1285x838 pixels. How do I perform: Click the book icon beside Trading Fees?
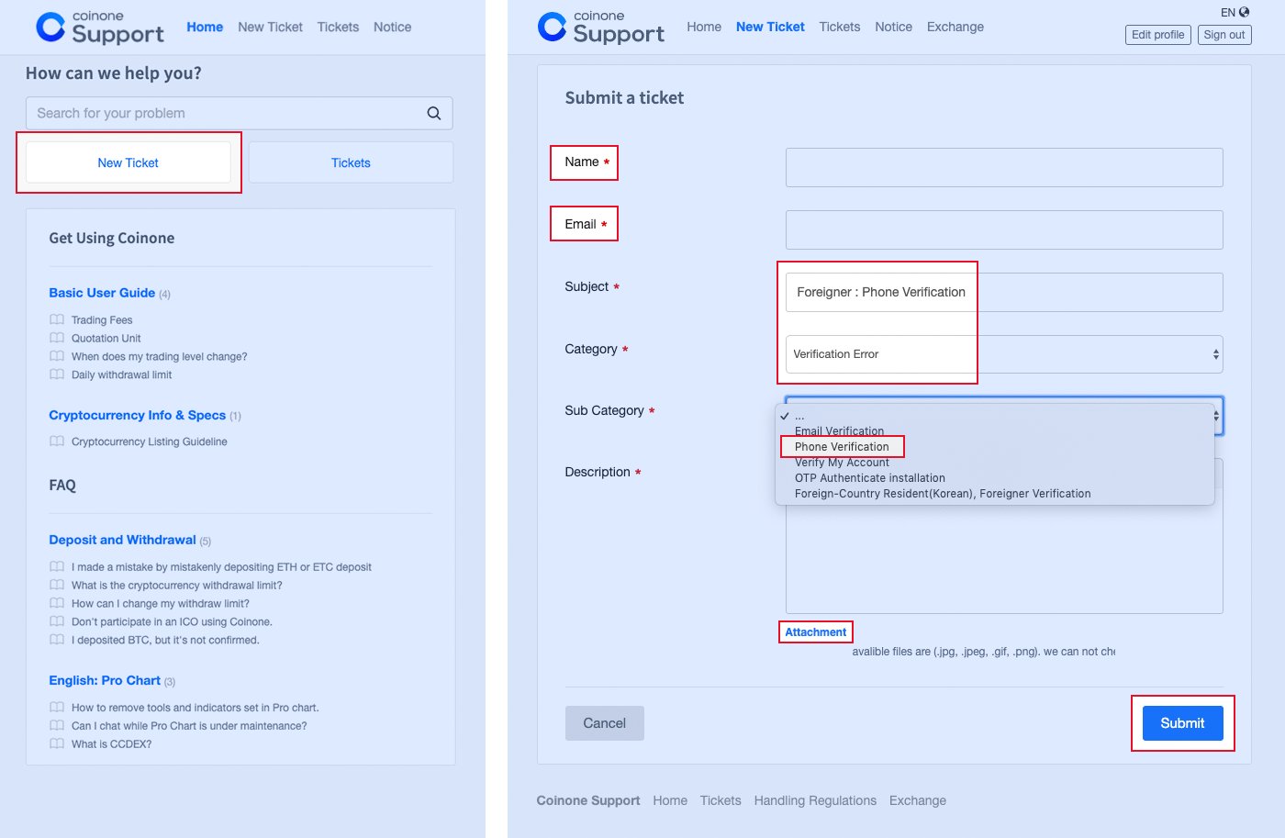[x=57, y=319]
